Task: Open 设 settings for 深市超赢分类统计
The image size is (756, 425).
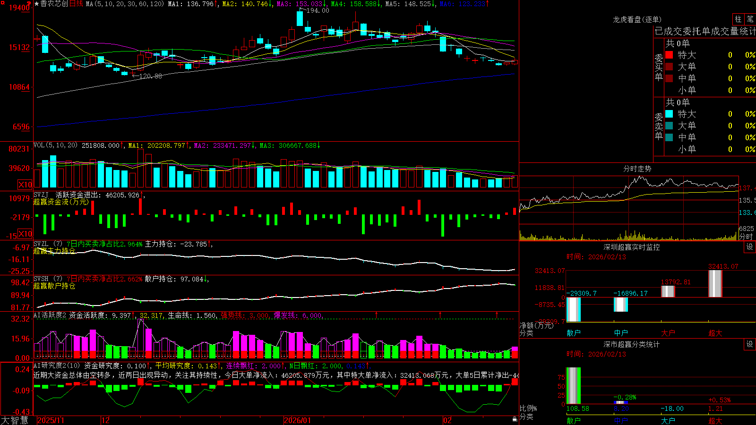Action: (x=750, y=344)
